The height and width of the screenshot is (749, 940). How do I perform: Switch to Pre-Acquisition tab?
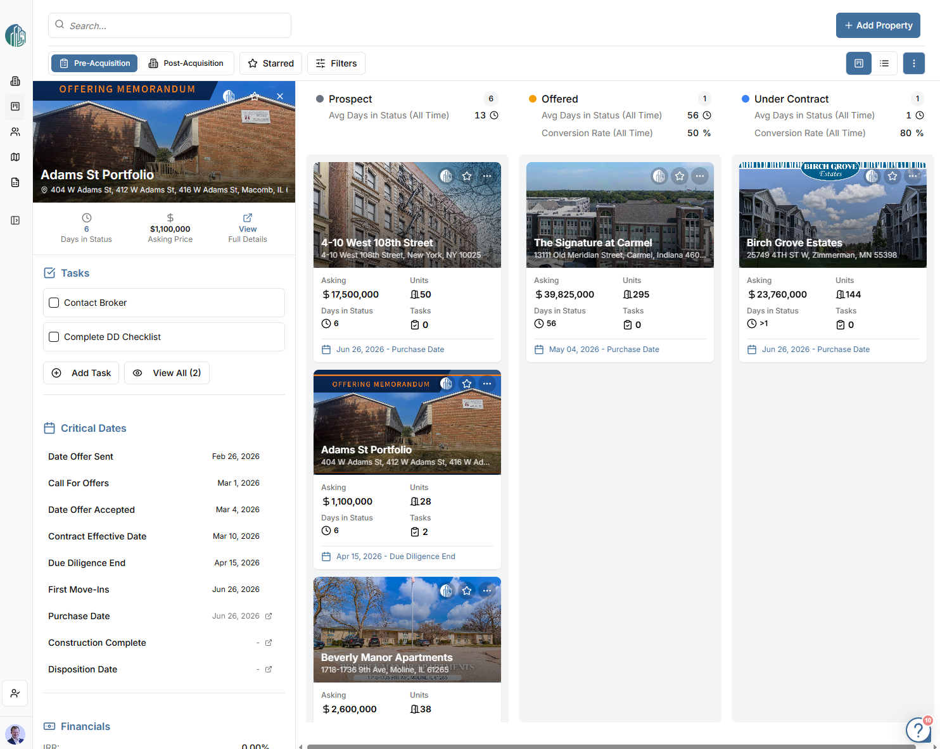click(94, 63)
